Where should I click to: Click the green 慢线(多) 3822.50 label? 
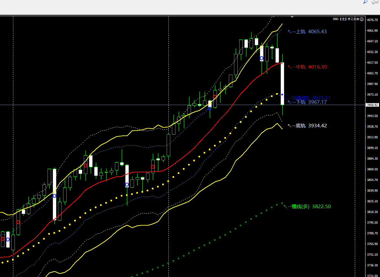tap(311, 206)
